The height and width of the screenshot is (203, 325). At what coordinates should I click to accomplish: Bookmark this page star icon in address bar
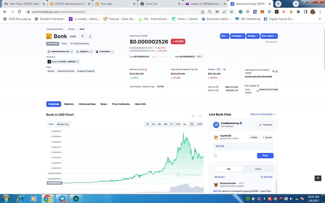(231, 12)
